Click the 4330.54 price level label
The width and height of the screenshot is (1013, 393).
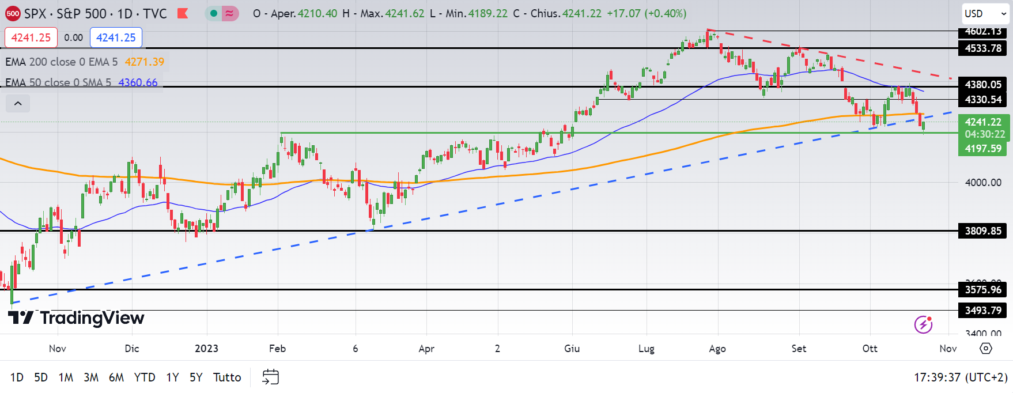coord(983,100)
